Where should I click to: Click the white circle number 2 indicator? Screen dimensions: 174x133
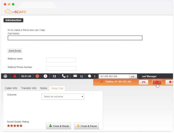[46, 76]
